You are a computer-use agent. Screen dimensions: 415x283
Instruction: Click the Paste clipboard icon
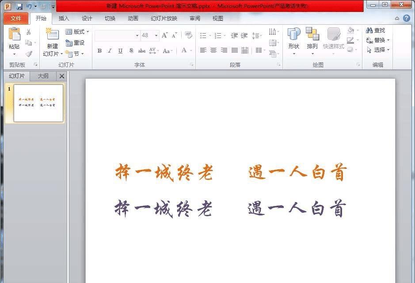(x=14, y=34)
